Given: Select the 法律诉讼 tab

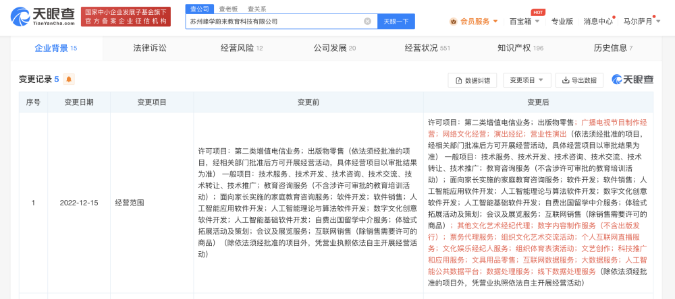Looking at the screenshot, I should (x=150, y=48).
